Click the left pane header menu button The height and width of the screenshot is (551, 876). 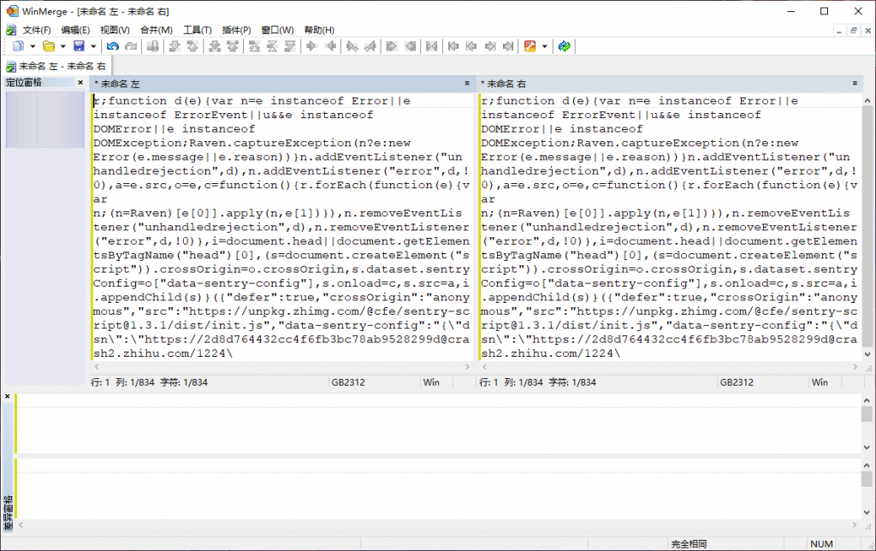(x=467, y=84)
